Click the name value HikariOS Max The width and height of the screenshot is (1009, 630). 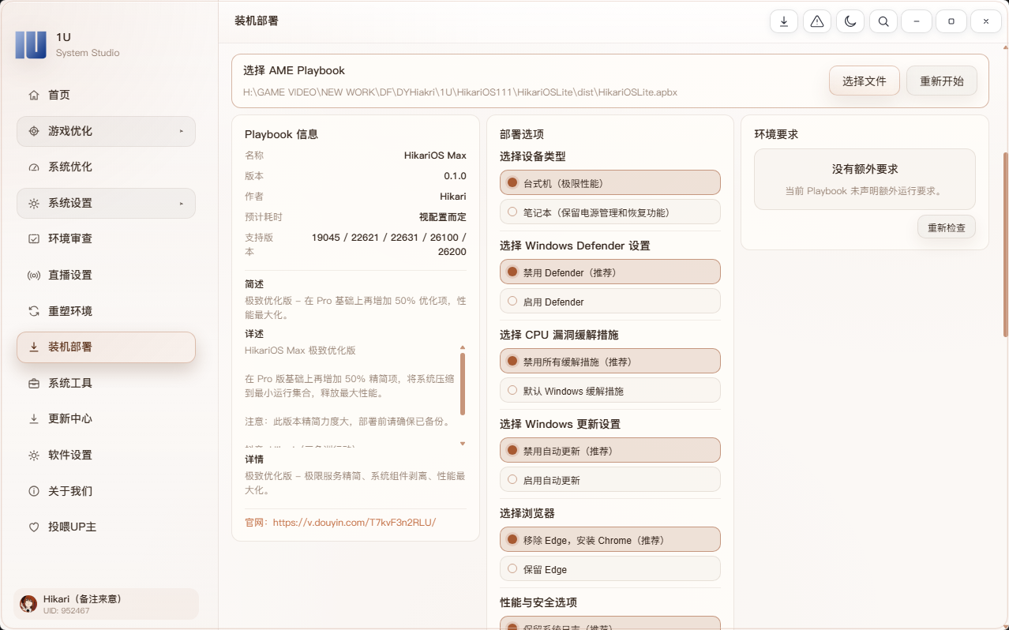click(435, 156)
